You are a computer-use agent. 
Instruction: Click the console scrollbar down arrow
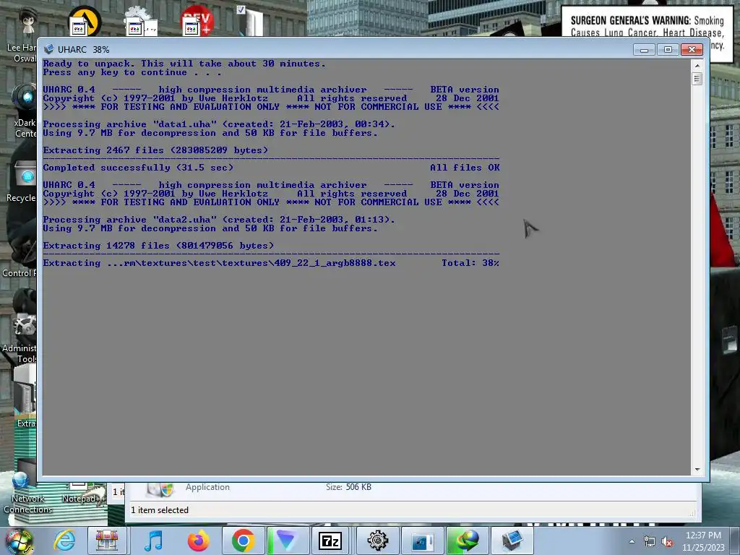click(x=697, y=470)
